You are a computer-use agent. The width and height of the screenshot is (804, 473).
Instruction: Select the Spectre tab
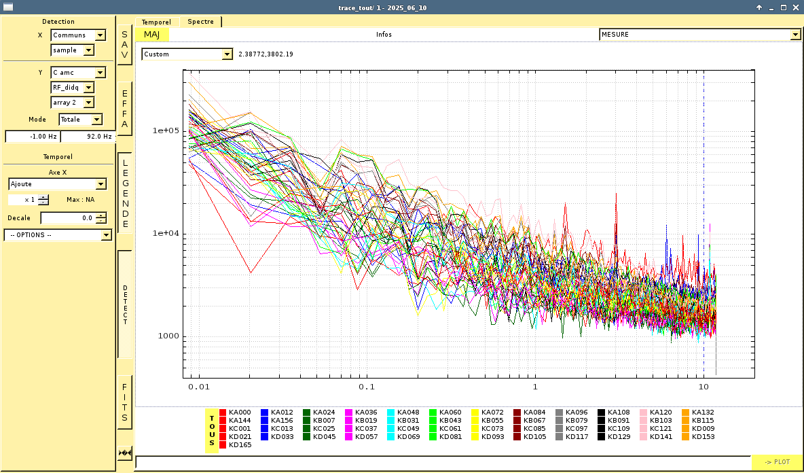(x=200, y=22)
